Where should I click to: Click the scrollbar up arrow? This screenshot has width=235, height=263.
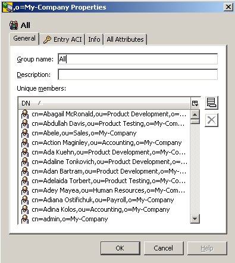[x=195, y=115]
